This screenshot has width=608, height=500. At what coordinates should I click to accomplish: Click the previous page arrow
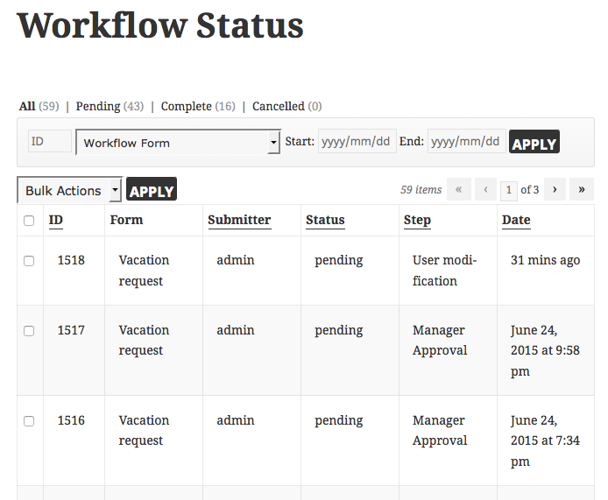(x=485, y=189)
